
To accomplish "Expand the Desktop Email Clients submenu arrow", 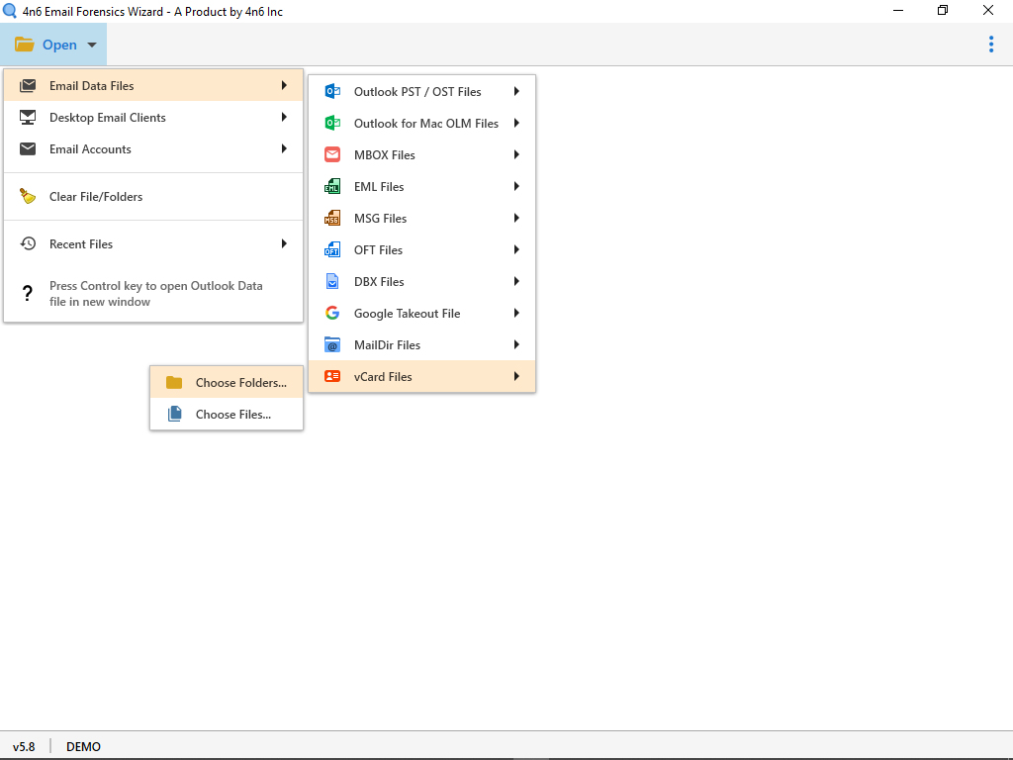I will (284, 117).
